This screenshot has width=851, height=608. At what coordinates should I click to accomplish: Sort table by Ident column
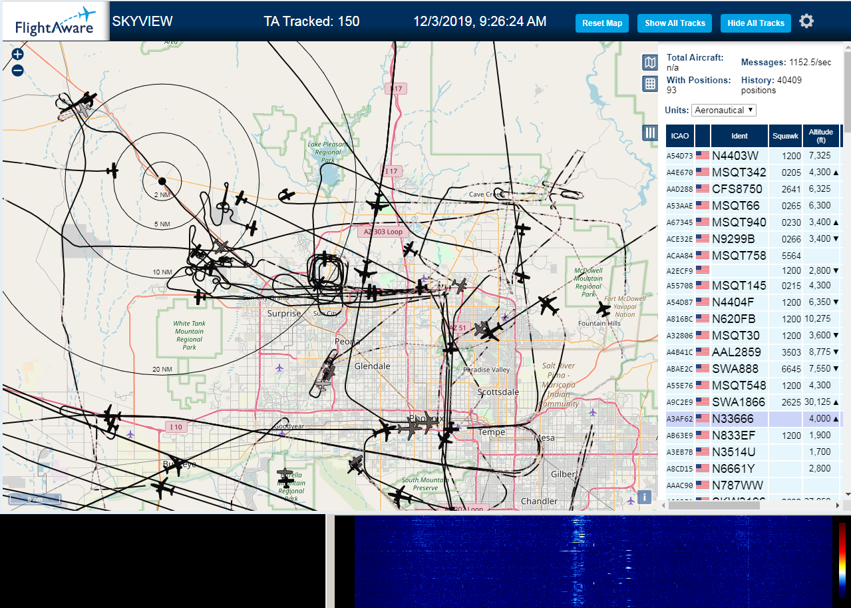tap(739, 136)
